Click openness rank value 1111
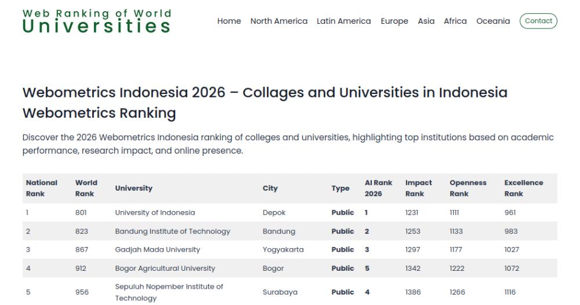580x305 pixels. pyautogui.click(x=454, y=213)
